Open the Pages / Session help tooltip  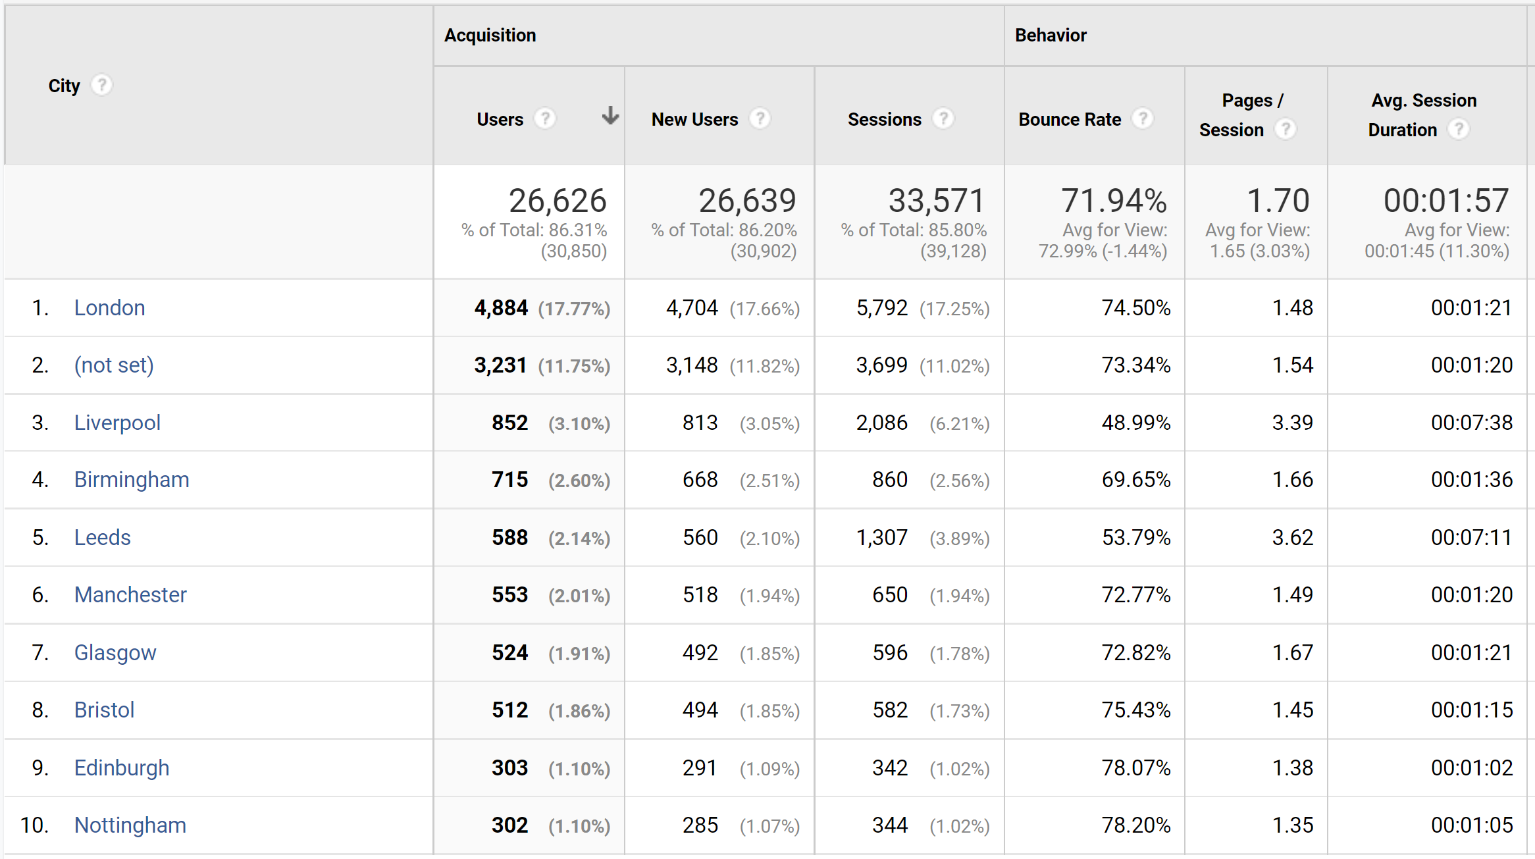point(1286,129)
